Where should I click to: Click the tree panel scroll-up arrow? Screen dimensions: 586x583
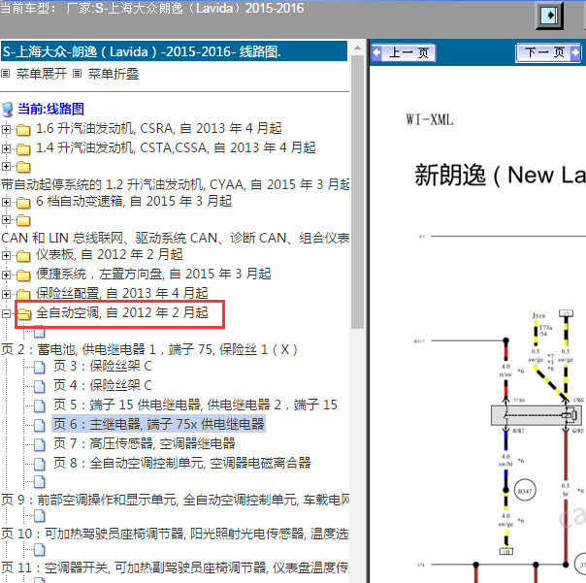[x=358, y=48]
